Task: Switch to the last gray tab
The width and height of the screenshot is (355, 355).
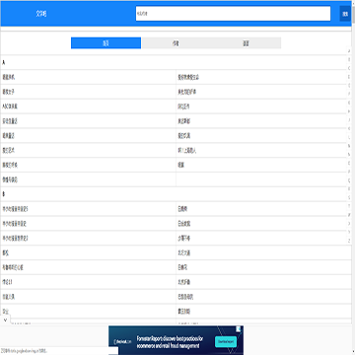Action: click(x=246, y=43)
